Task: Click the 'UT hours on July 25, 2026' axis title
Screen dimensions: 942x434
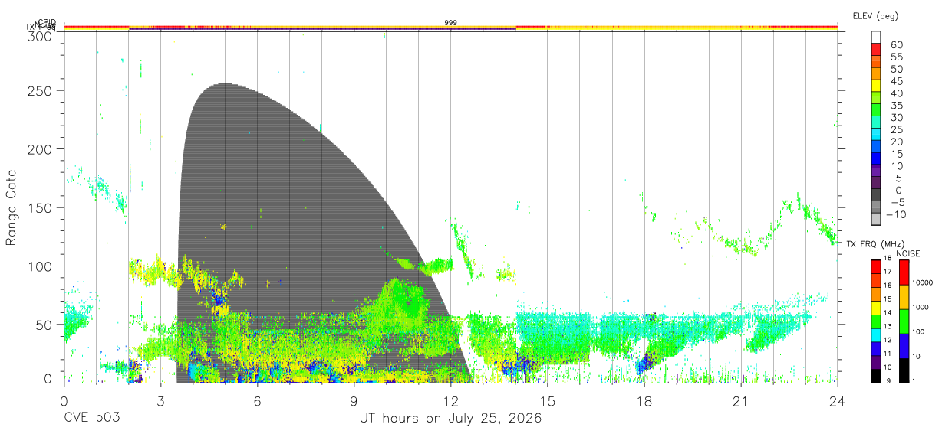Action: pos(451,419)
